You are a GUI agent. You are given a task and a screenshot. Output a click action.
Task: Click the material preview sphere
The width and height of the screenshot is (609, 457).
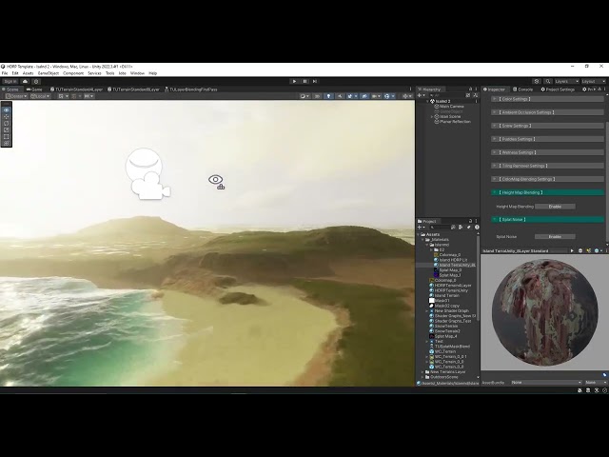click(x=545, y=312)
